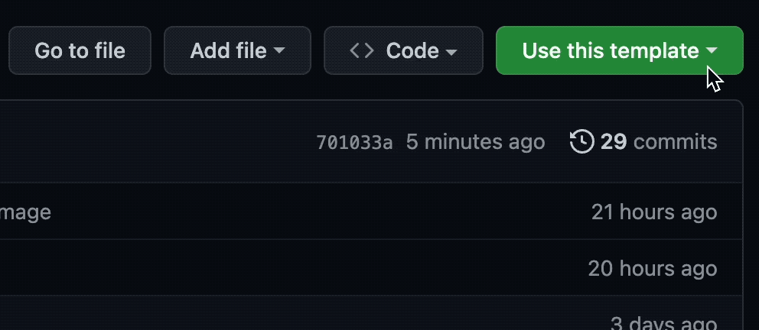Open commit hash 701033a
The image size is (759, 330).
[x=354, y=142]
